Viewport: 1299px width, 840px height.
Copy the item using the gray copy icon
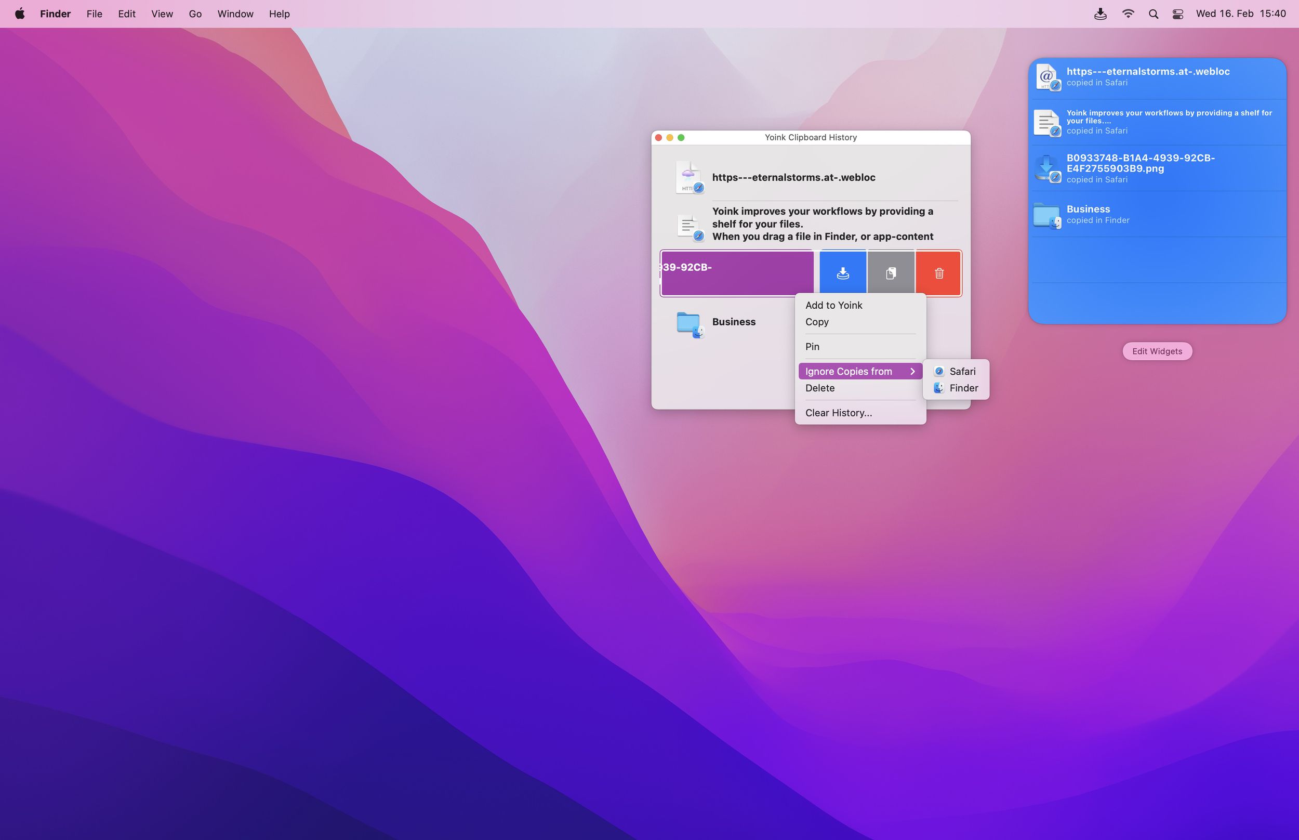pyautogui.click(x=891, y=273)
